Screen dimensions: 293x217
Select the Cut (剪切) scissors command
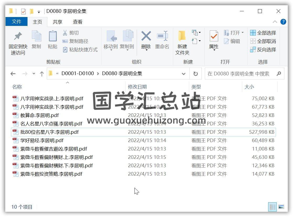71,33
